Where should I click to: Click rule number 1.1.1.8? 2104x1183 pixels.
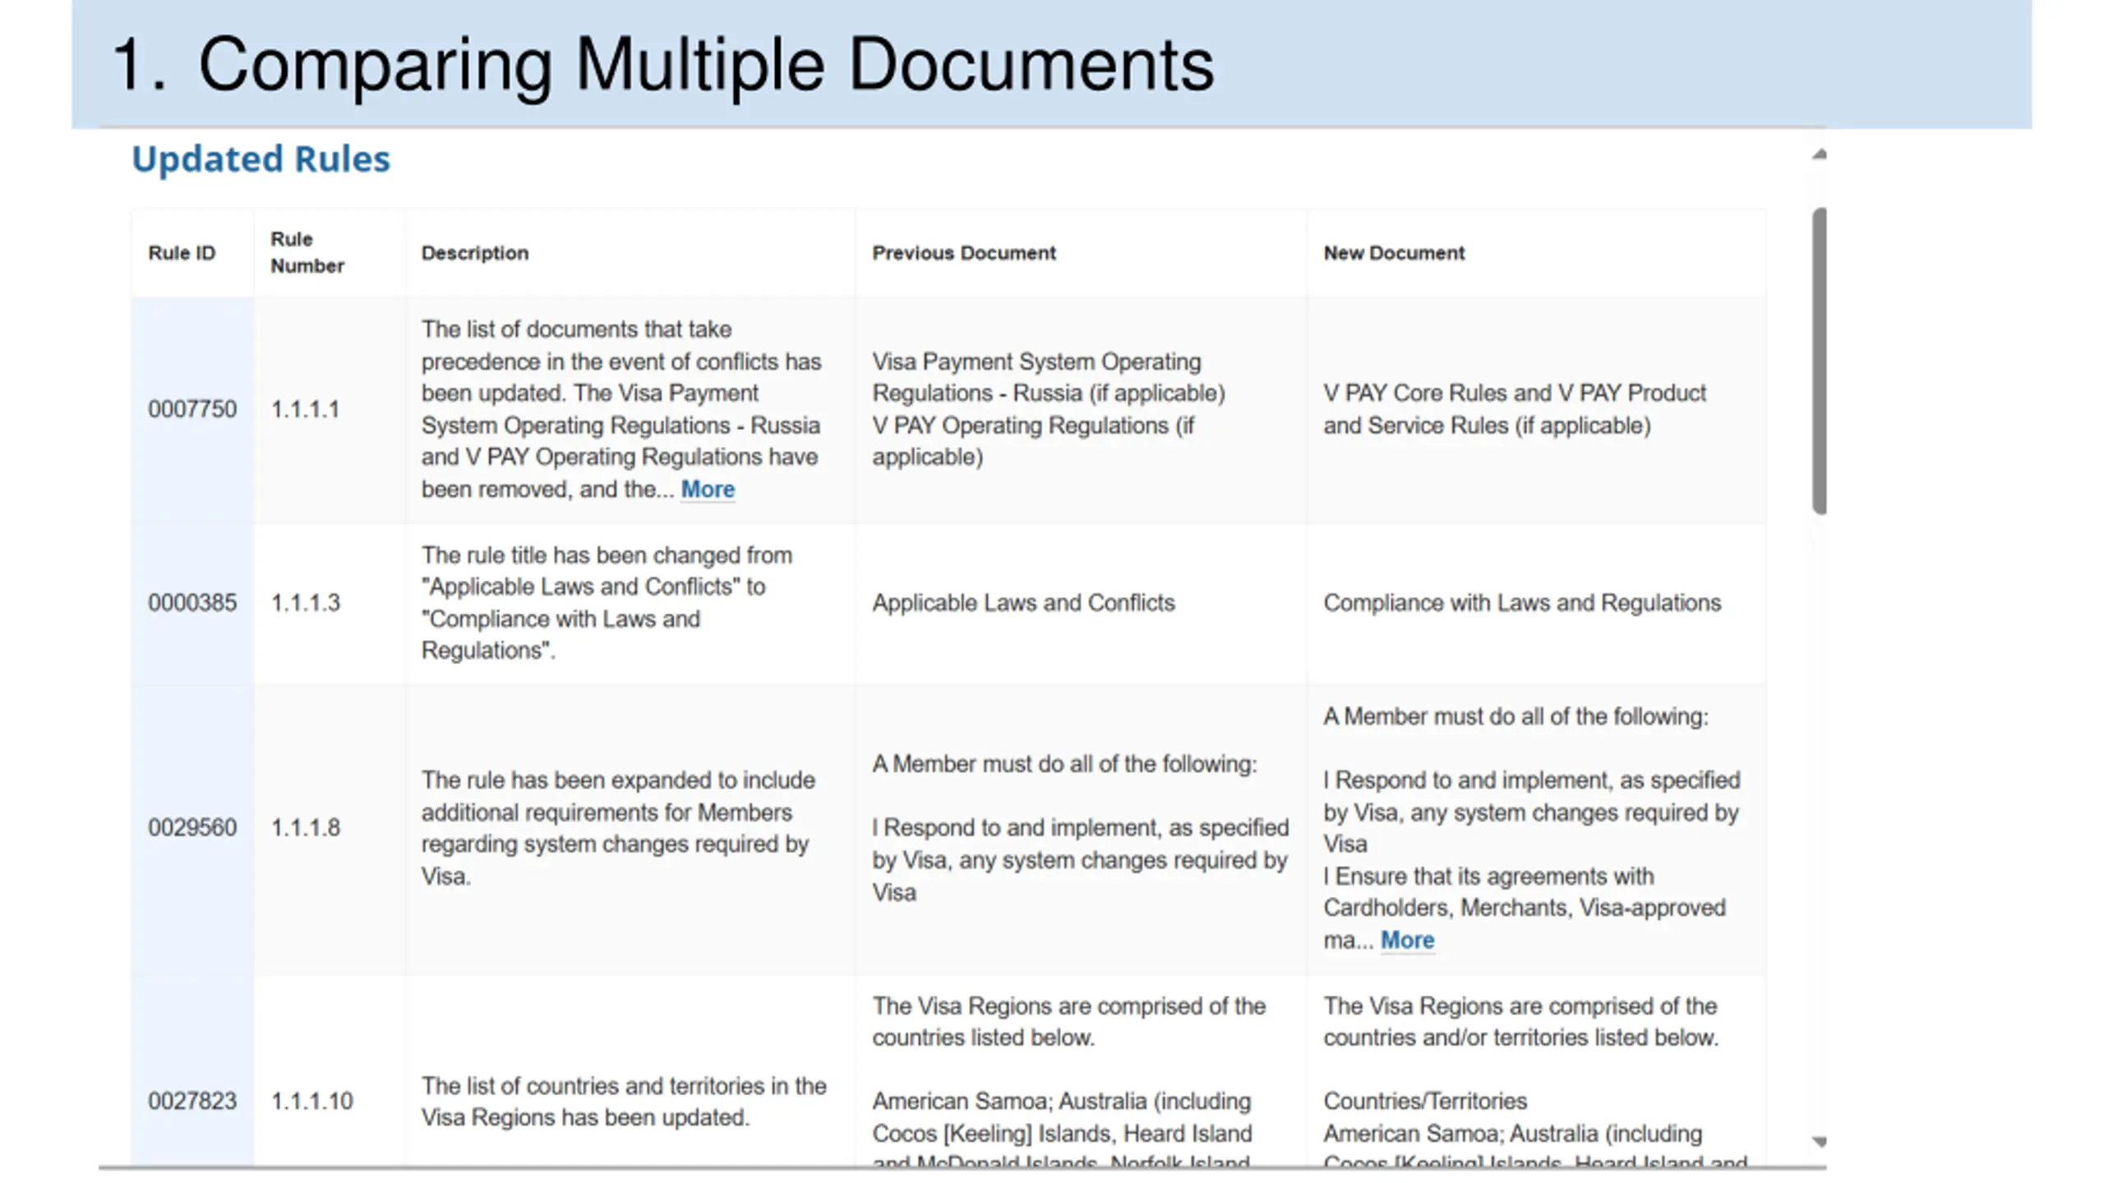tap(305, 827)
